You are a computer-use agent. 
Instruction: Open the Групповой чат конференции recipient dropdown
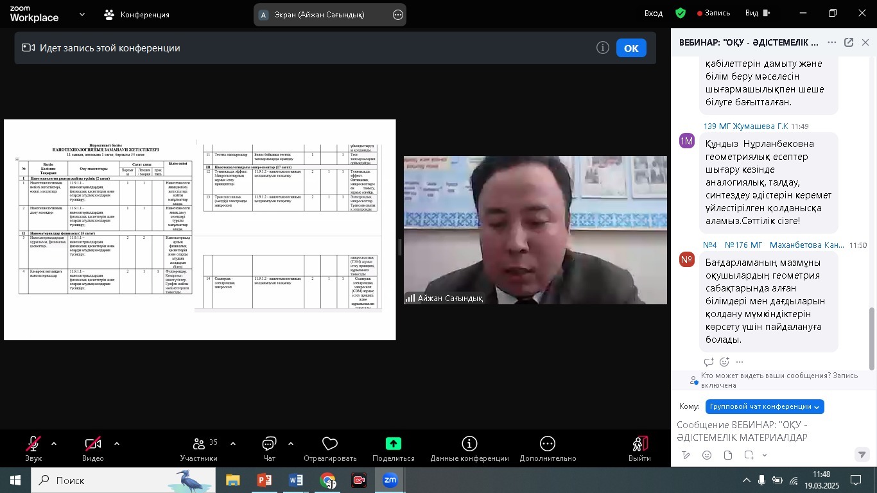coord(764,407)
